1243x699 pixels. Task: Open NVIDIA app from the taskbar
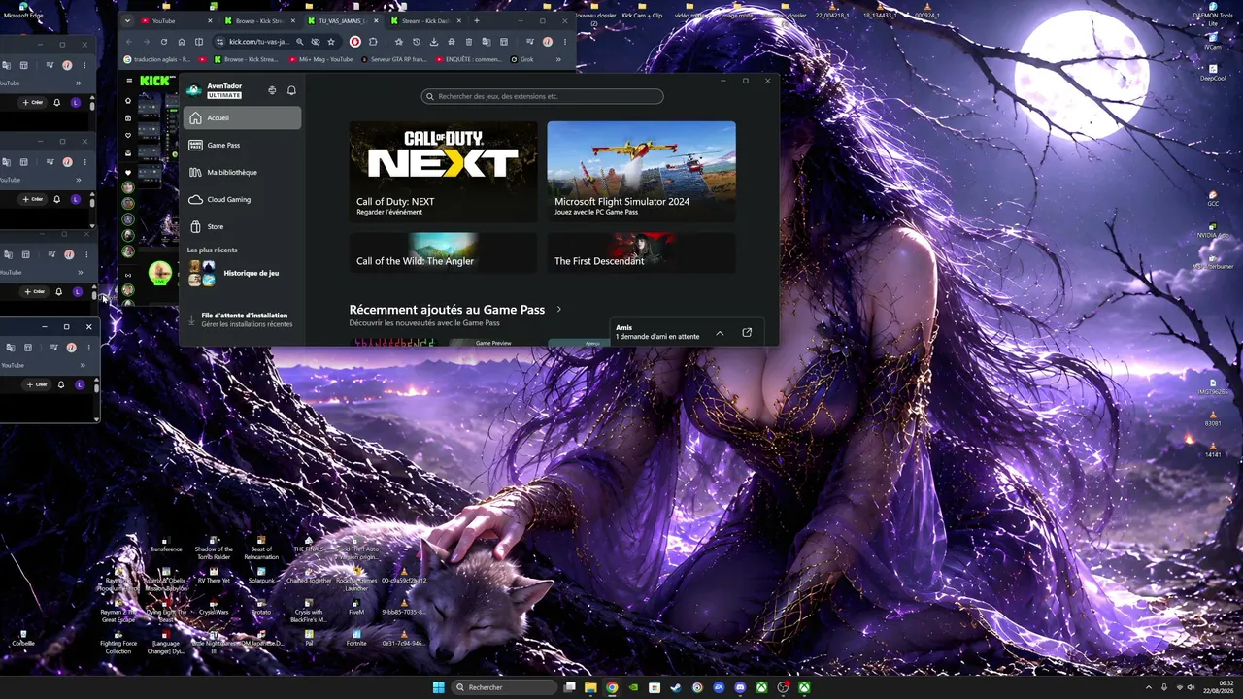(633, 687)
